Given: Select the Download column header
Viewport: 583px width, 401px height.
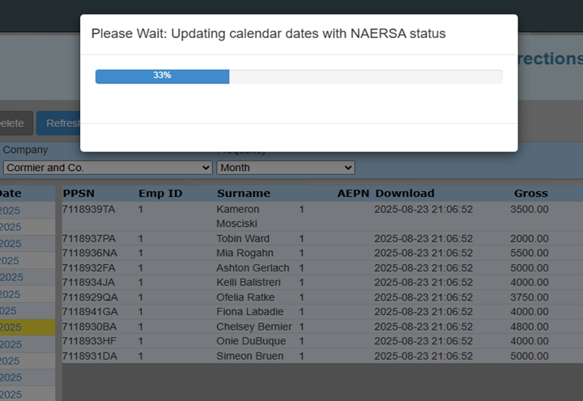Looking at the screenshot, I should pos(405,194).
